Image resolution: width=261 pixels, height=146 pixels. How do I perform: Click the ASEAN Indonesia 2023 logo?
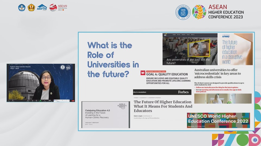(x=58, y=7)
